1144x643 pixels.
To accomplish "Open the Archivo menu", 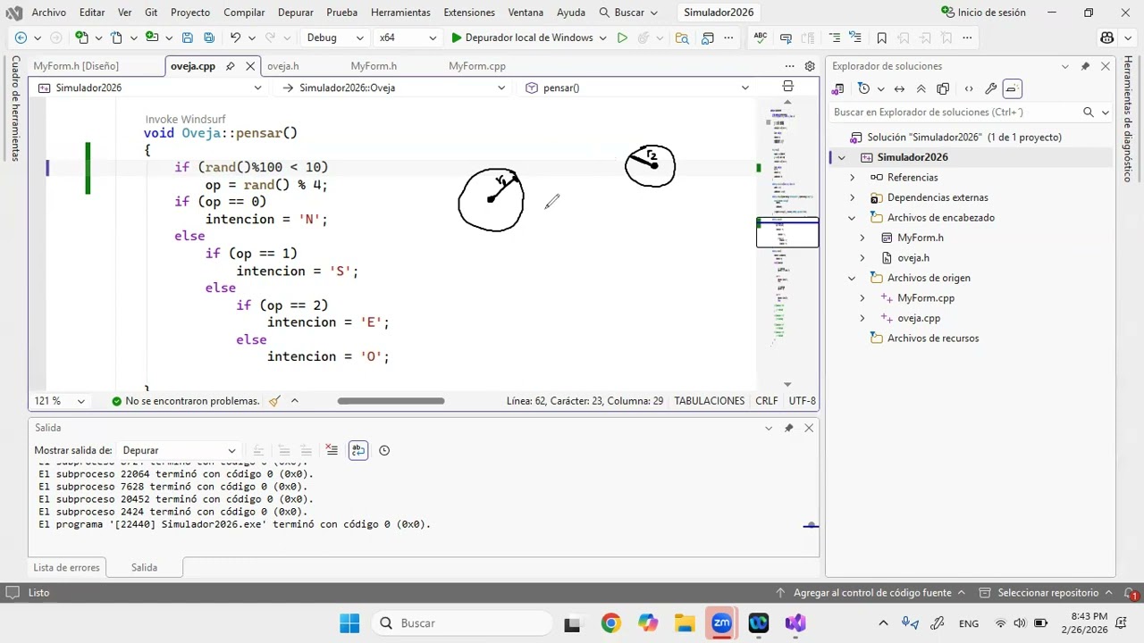I will click(x=48, y=13).
